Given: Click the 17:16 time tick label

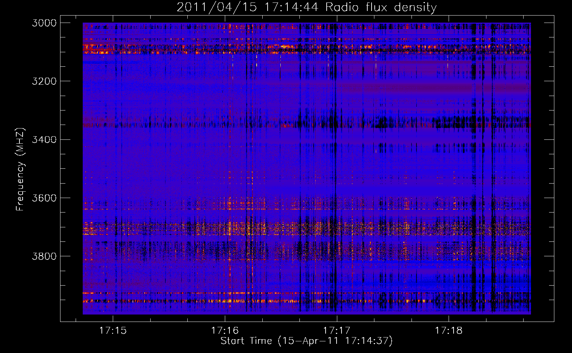Looking at the screenshot, I should (225, 330).
